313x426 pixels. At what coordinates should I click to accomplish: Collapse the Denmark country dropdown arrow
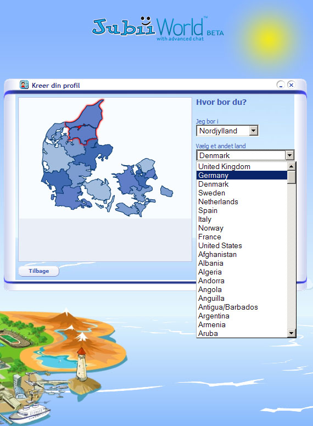(289, 155)
